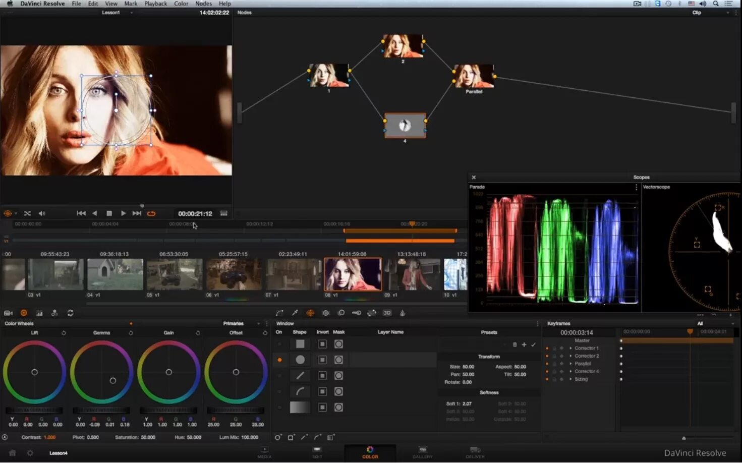Toggle shuffle mode in viewer transport

coord(27,213)
